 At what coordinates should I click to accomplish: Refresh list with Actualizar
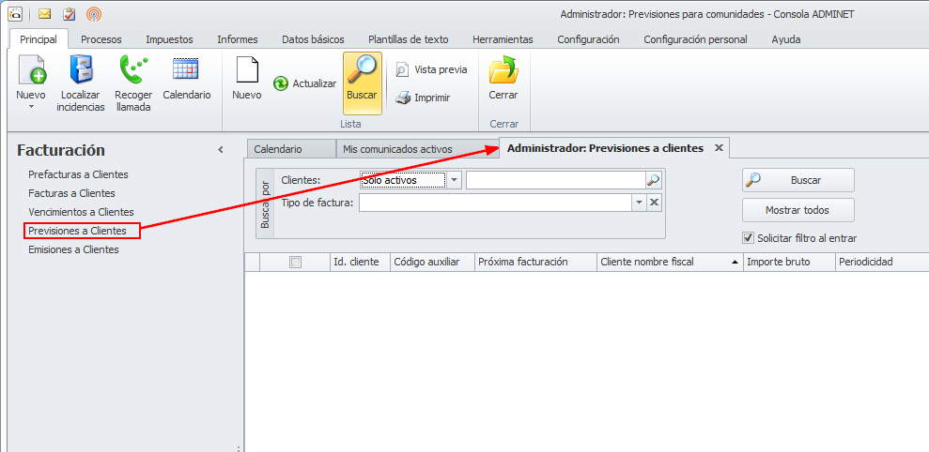pos(304,83)
